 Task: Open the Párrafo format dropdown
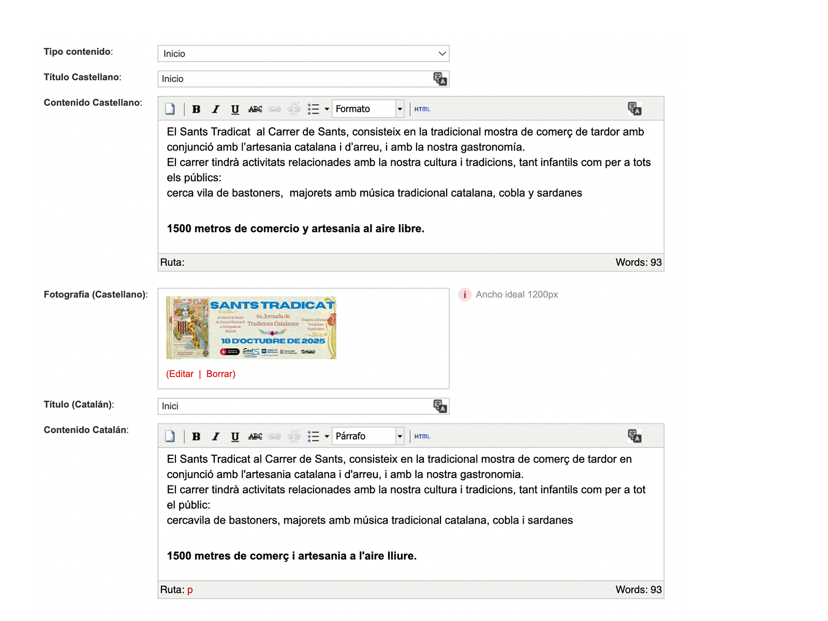pyautogui.click(x=400, y=436)
